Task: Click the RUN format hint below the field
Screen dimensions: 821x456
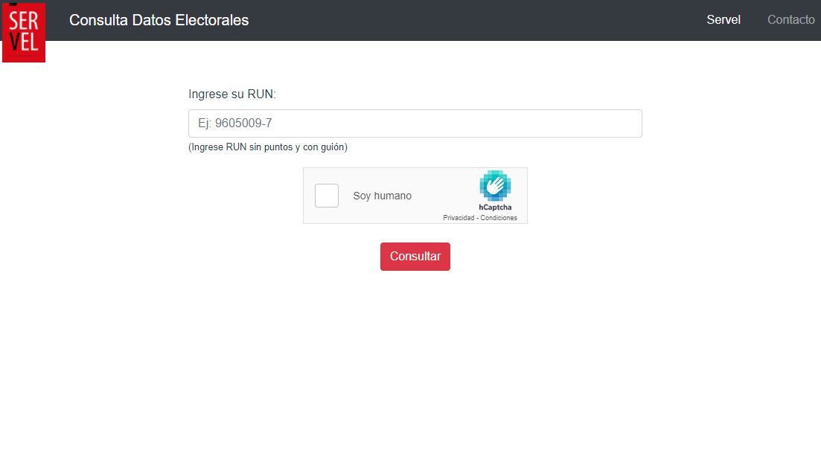Action: (268, 147)
